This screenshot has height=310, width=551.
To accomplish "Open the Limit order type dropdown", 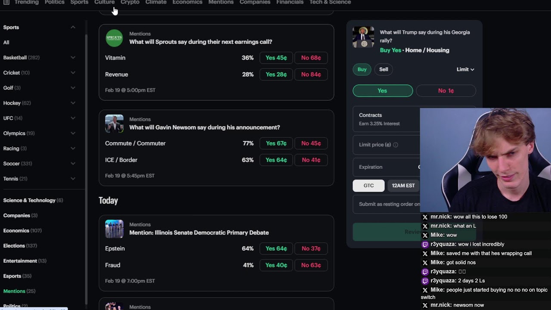I will (465, 69).
